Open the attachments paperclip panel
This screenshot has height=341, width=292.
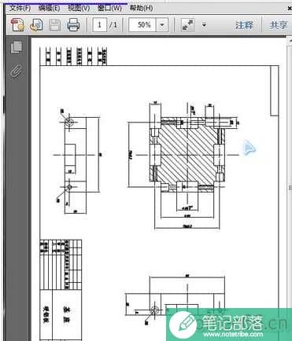pyautogui.click(x=17, y=71)
